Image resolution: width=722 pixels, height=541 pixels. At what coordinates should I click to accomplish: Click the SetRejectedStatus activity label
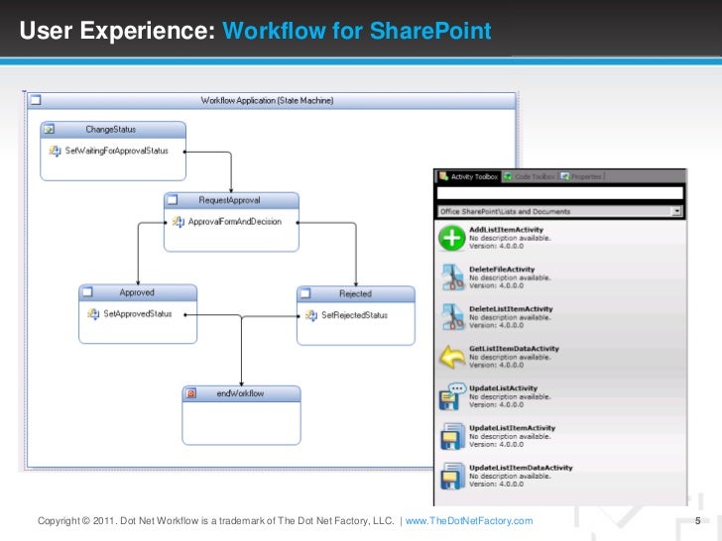pyautogui.click(x=354, y=315)
